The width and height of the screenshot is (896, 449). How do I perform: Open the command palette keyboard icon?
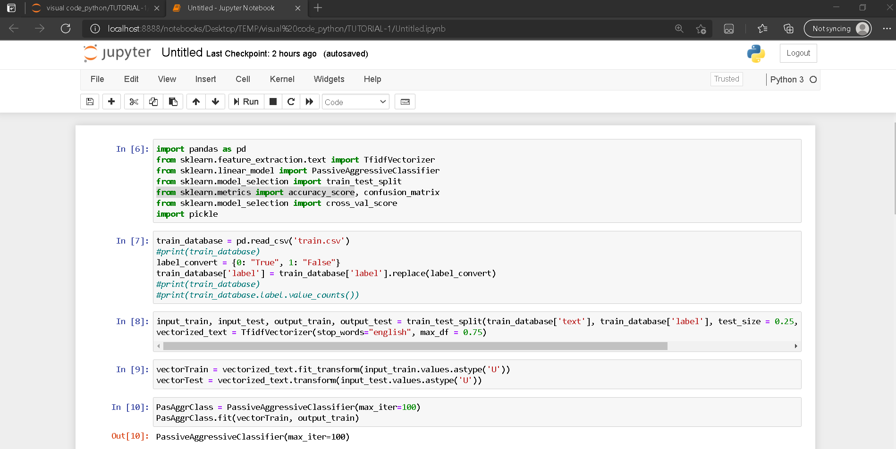[x=405, y=102]
